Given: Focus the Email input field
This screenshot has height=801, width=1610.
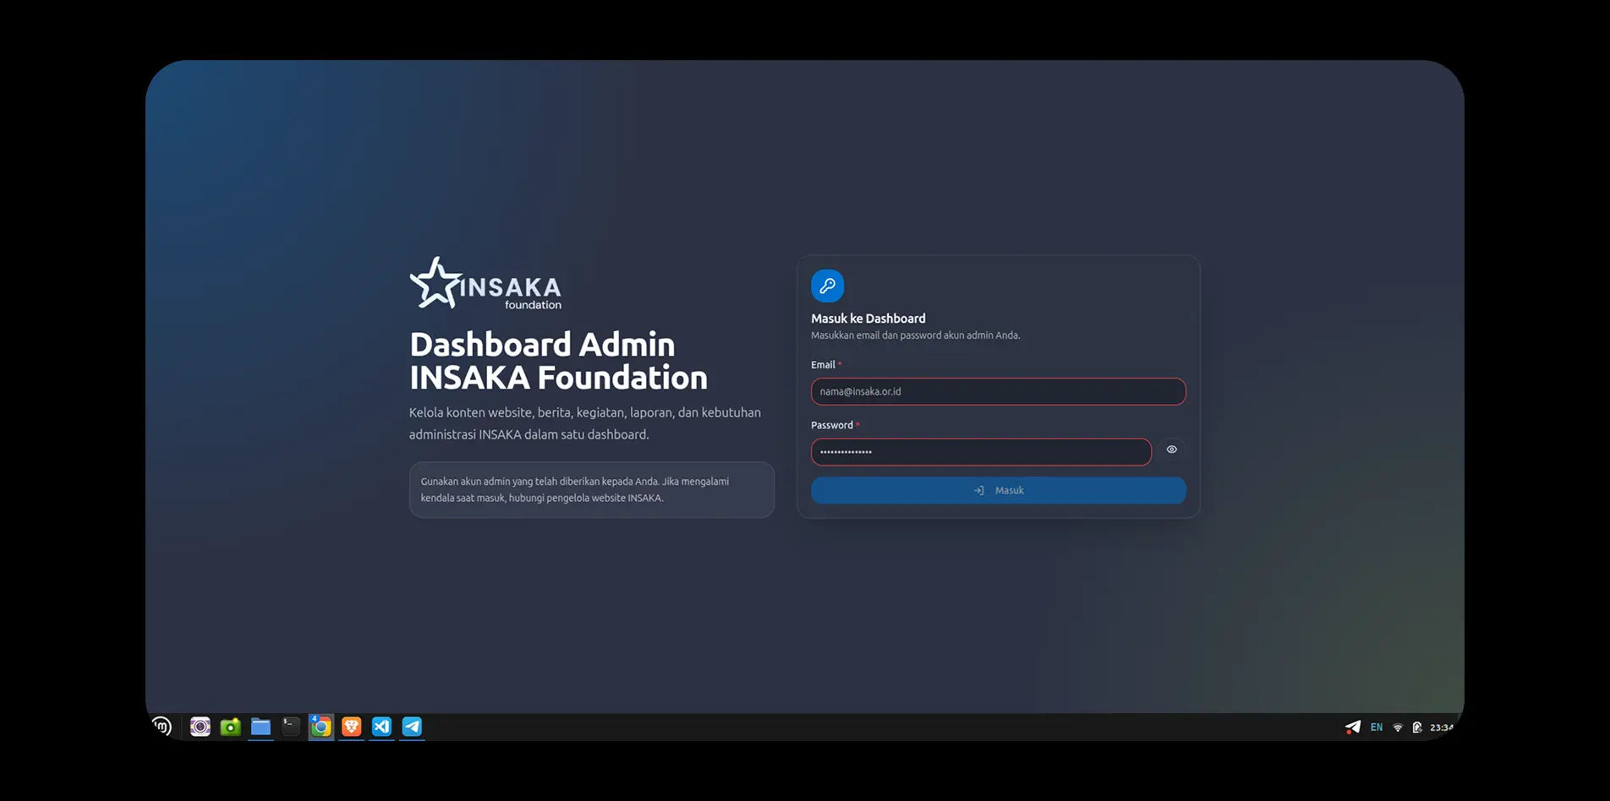Looking at the screenshot, I should point(998,391).
